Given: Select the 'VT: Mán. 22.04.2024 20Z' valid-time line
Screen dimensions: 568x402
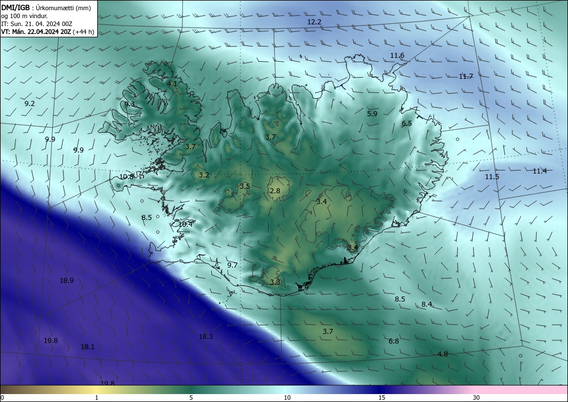Looking at the screenshot, I should pos(36,32).
